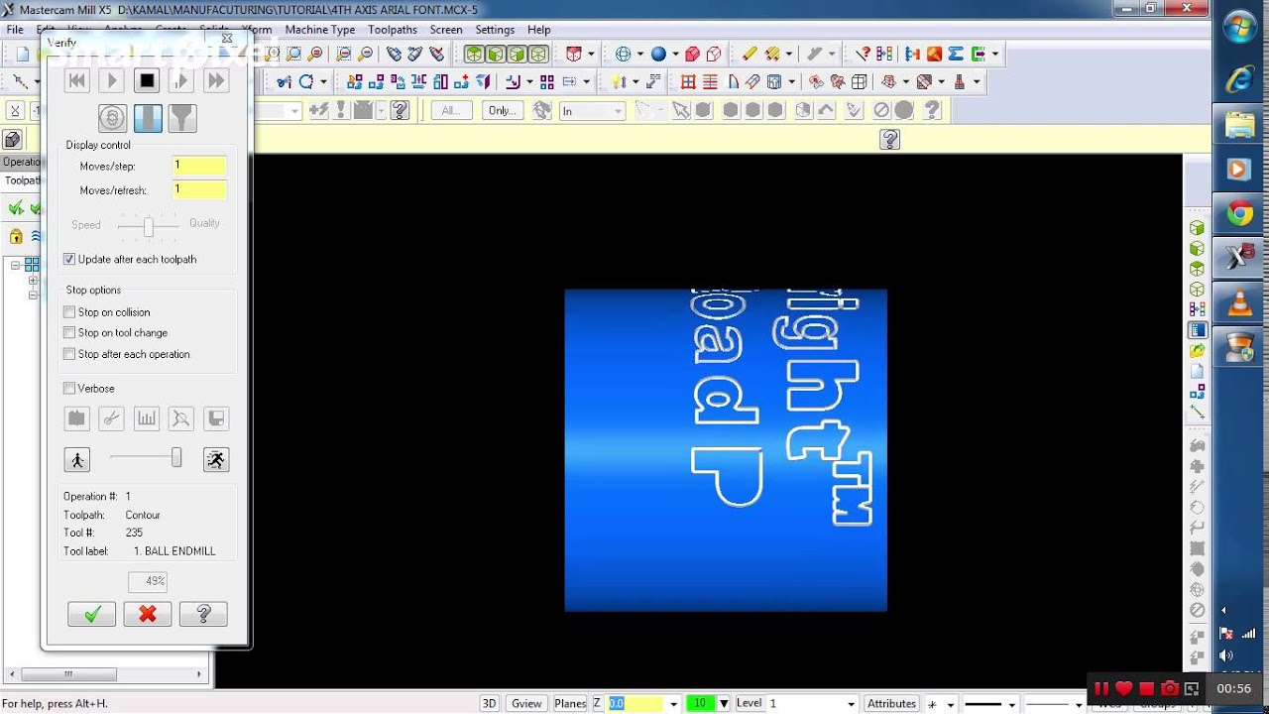
Task: Select turbo simulation mode icon
Action: [x=112, y=119]
